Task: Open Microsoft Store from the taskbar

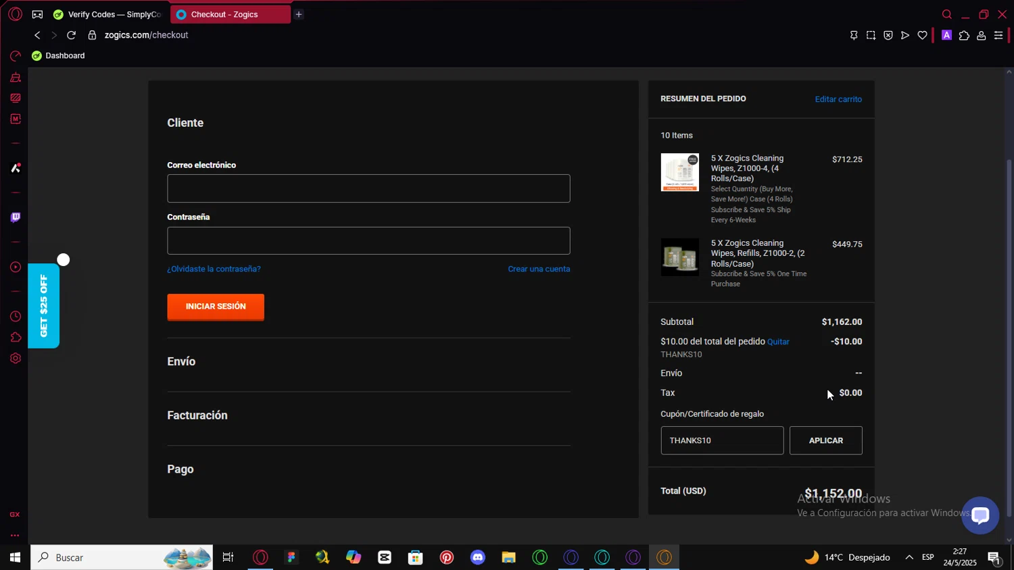Action: click(x=416, y=557)
